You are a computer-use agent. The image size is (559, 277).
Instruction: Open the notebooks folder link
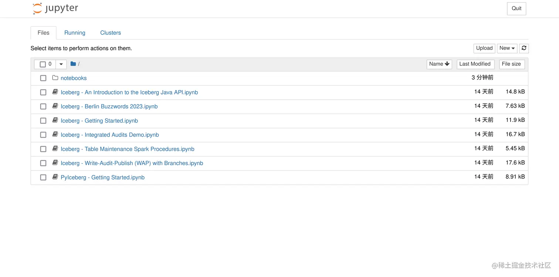[74, 78]
